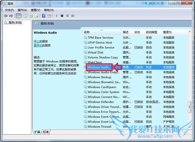The height and width of the screenshot is (142, 195).
Task: Click the gear icon beside Windows Backup
Action: coord(85,77)
